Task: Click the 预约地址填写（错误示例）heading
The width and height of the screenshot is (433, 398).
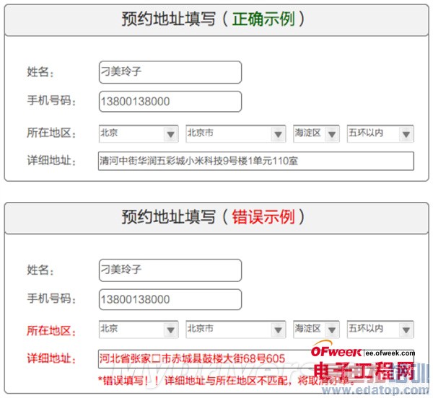Action: coord(213,217)
